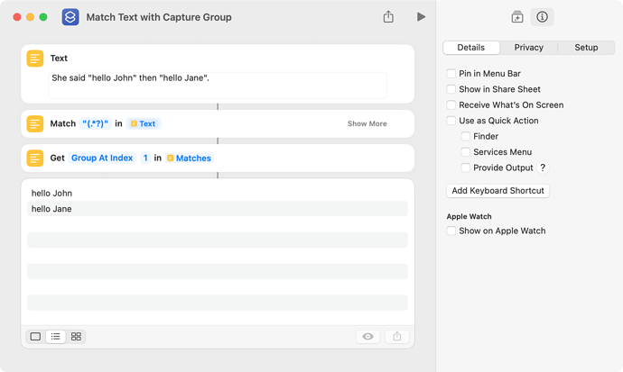Click the Shortcuts app icon in title bar

pos(70,17)
